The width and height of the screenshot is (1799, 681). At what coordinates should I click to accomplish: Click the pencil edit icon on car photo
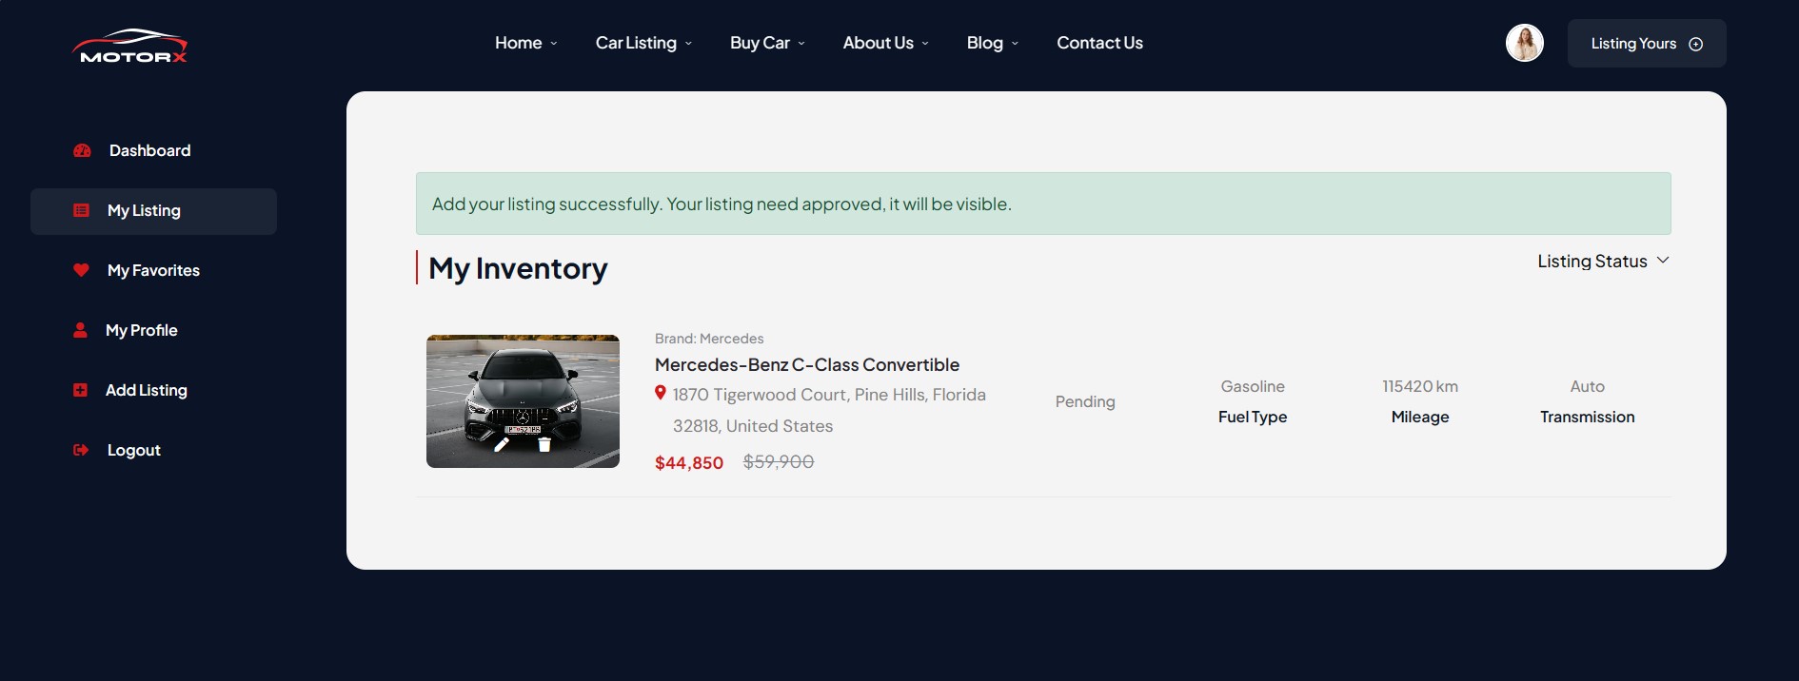502,444
